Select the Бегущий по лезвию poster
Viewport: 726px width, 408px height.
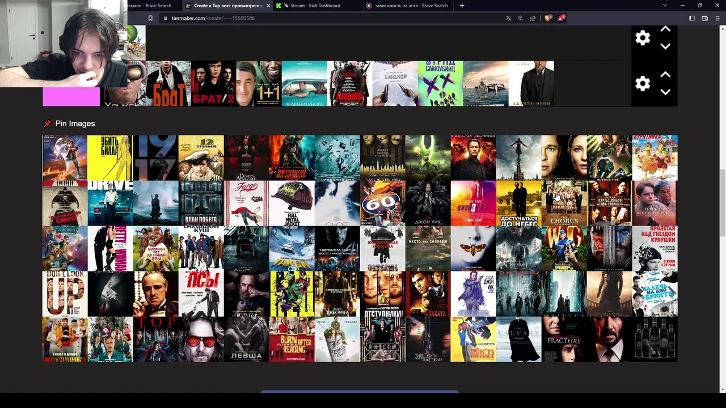click(x=292, y=158)
